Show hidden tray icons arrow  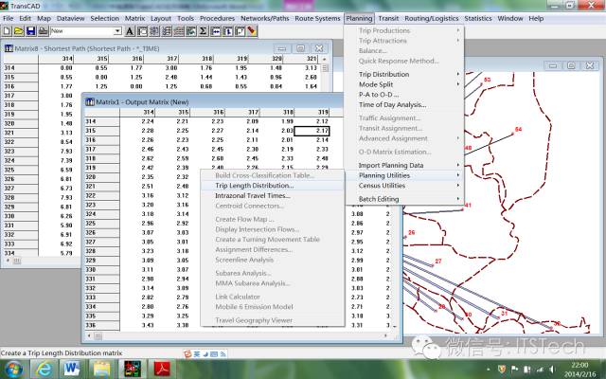coord(489,370)
